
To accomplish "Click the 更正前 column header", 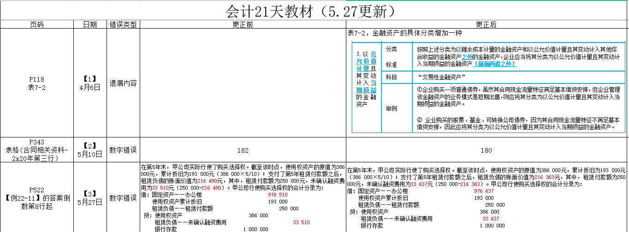I will coord(243,24).
